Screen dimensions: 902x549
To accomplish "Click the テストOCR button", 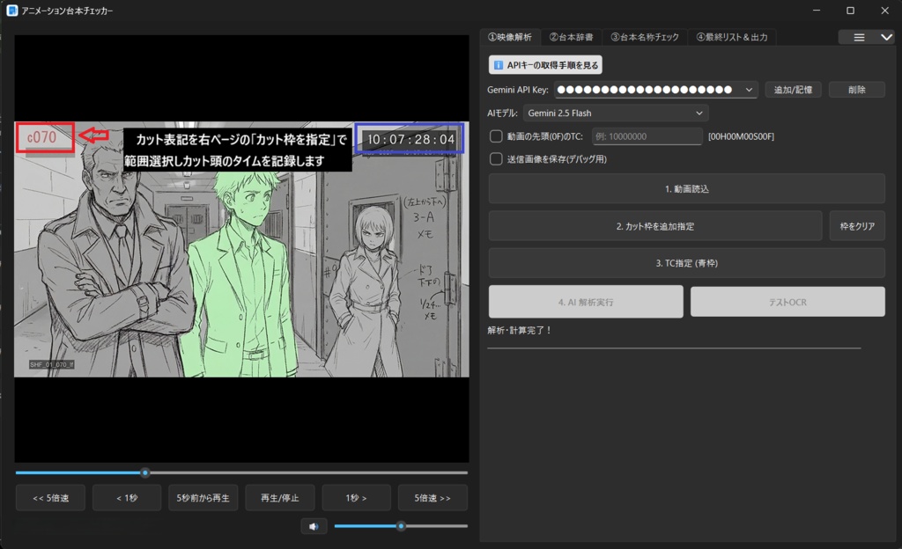I will 787,302.
